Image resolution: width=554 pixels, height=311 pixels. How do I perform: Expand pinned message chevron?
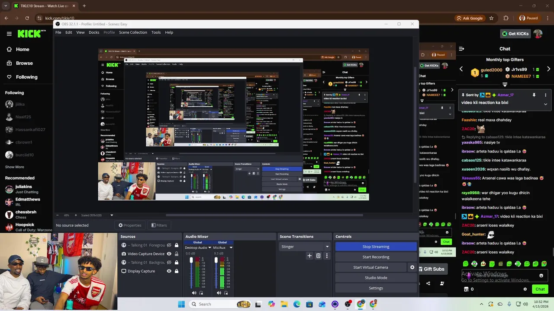click(545, 104)
